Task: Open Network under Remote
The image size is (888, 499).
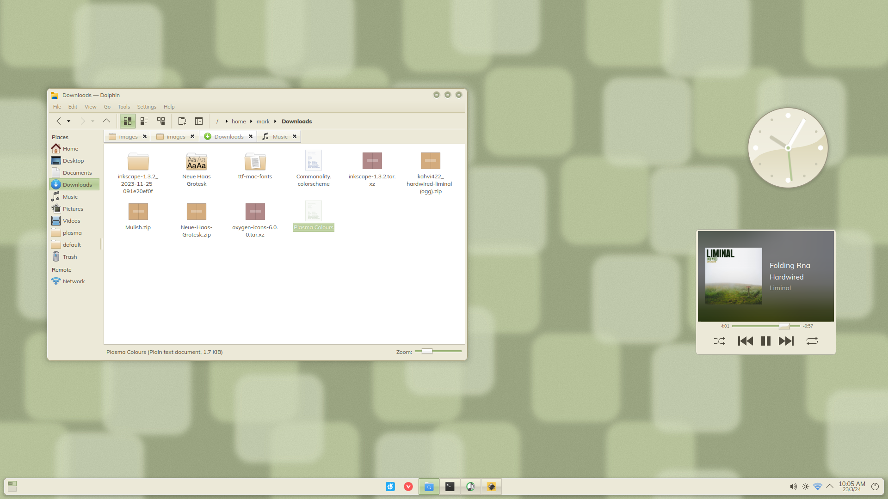Action: (x=74, y=281)
